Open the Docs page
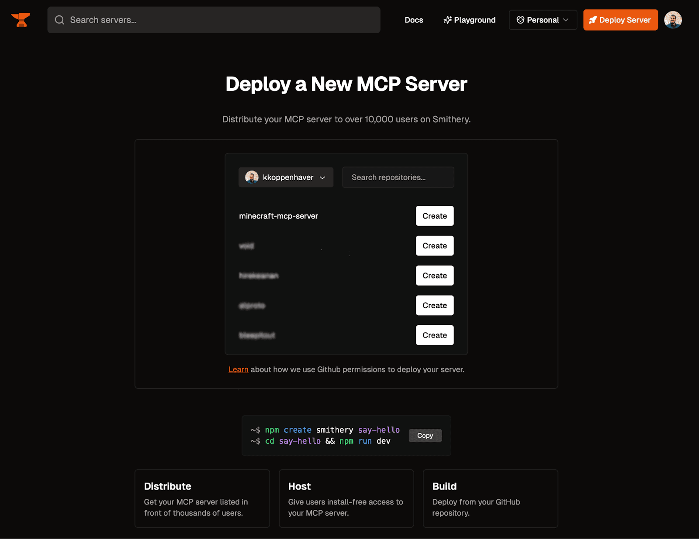 [x=413, y=20]
